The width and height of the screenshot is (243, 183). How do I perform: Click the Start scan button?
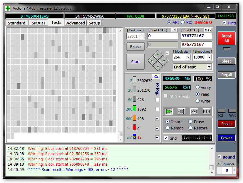(135, 62)
